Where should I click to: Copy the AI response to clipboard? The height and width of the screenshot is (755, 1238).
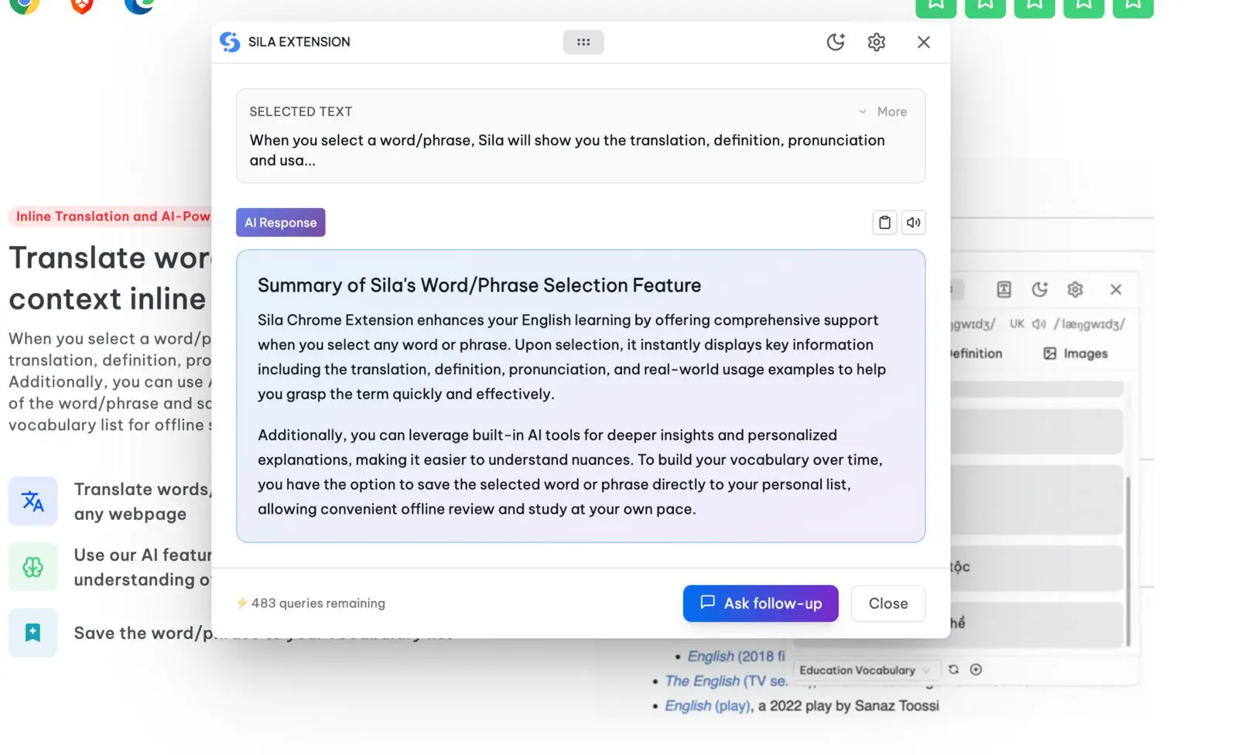[x=884, y=223]
